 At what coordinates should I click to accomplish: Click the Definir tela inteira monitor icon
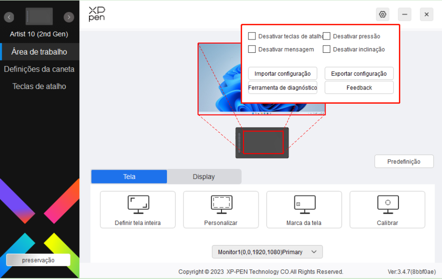click(x=138, y=205)
